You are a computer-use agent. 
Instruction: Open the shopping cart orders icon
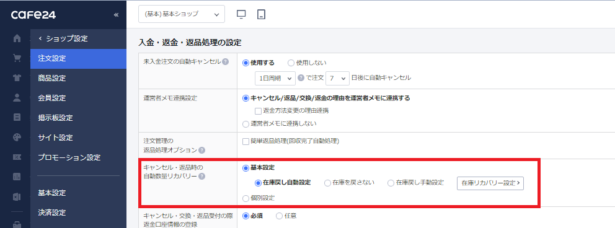click(x=17, y=58)
